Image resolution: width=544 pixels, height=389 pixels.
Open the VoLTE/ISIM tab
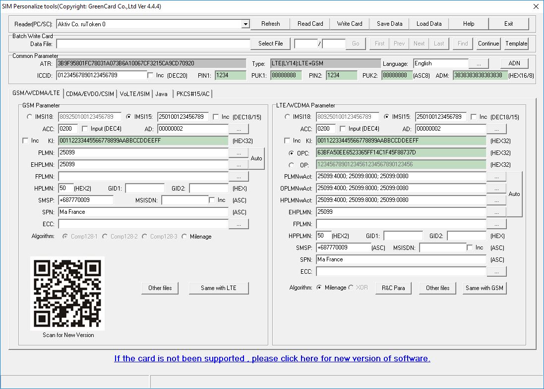pyautogui.click(x=134, y=94)
